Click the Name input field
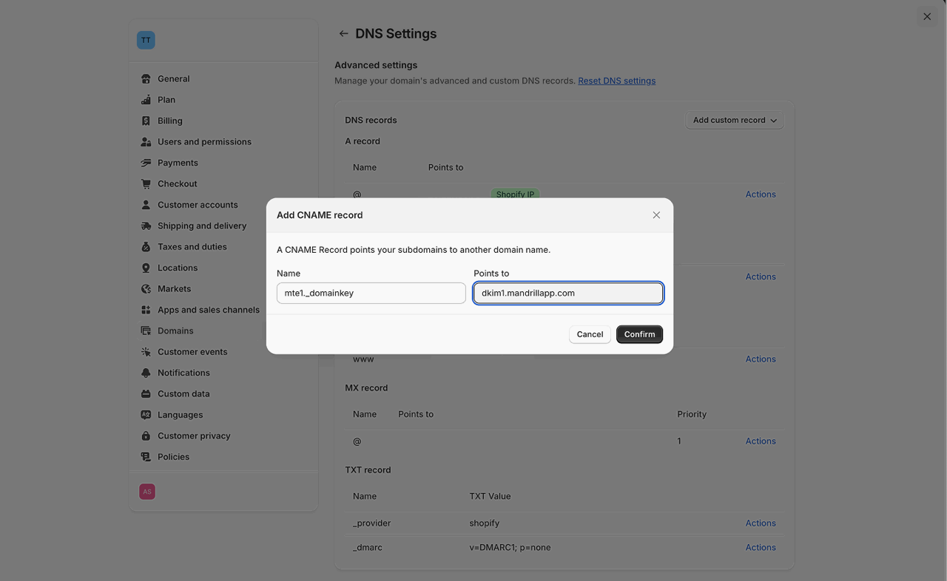This screenshot has width=947, height=581. [371, 293]
